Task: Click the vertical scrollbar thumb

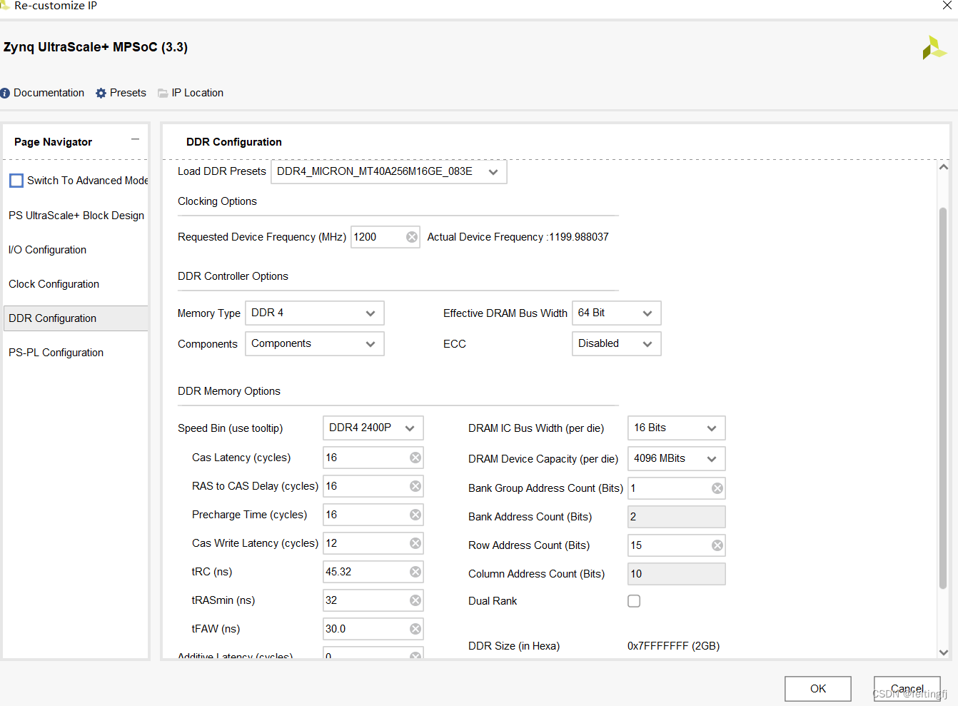Action: click(x=943, y=398)
